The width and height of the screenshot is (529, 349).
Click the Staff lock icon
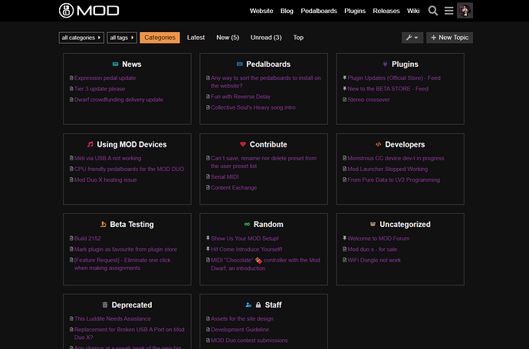(258, 305)
